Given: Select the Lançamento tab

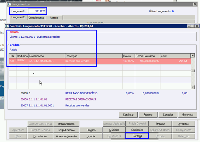Looking at the screenshot, I should click(18, 17).
